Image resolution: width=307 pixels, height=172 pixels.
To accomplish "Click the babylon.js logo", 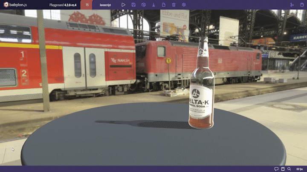I will point(15,5).
